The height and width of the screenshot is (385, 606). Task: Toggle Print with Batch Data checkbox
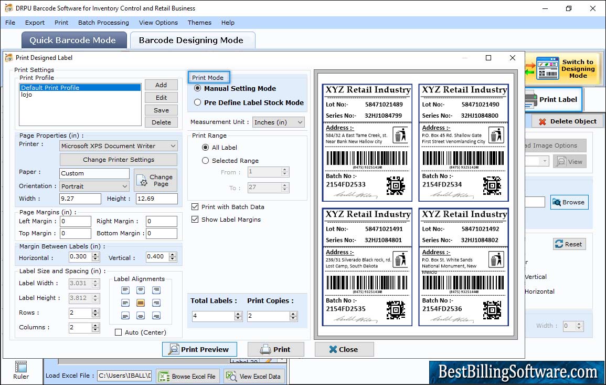[x=195, y=206]
